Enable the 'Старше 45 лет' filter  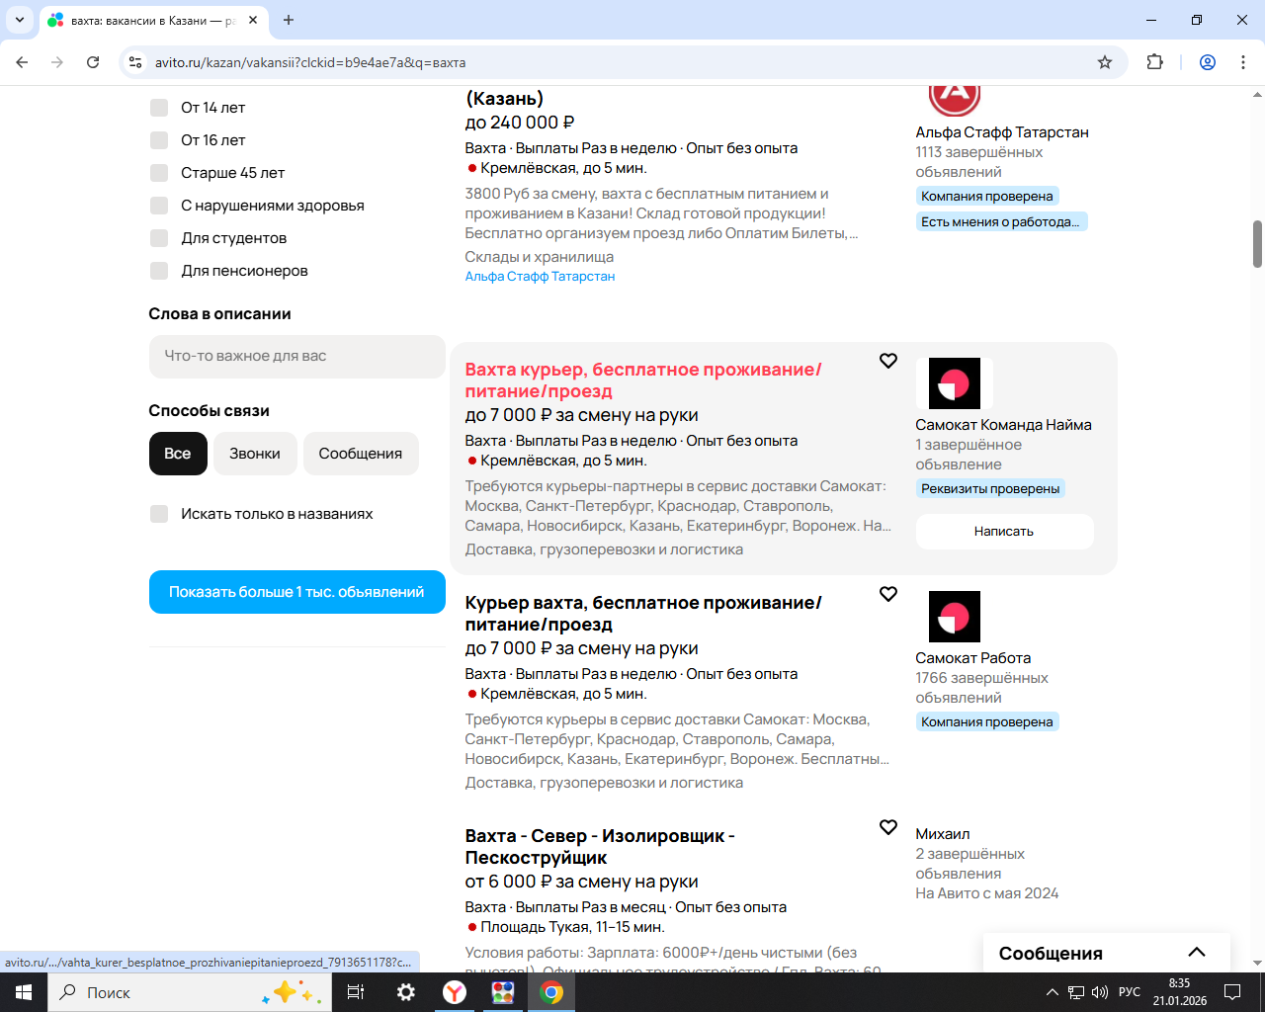[159, 173]
